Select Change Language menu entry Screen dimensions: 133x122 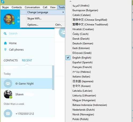(x=43, y=12)
